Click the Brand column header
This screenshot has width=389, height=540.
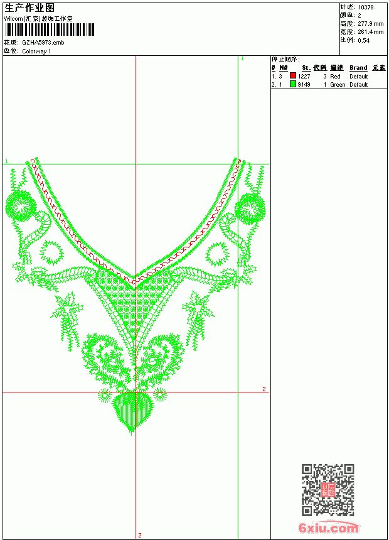[358, 68]
